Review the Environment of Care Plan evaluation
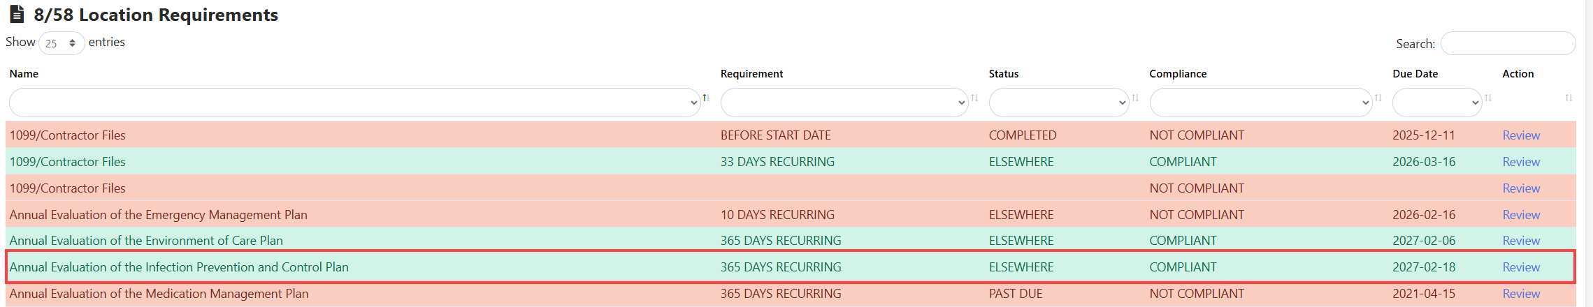1593x307 pixels. coord(1521,241)
